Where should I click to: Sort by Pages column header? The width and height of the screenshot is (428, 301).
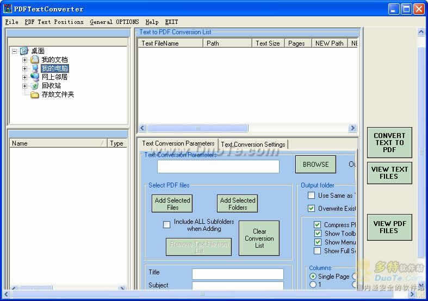[x=298, y=43]
